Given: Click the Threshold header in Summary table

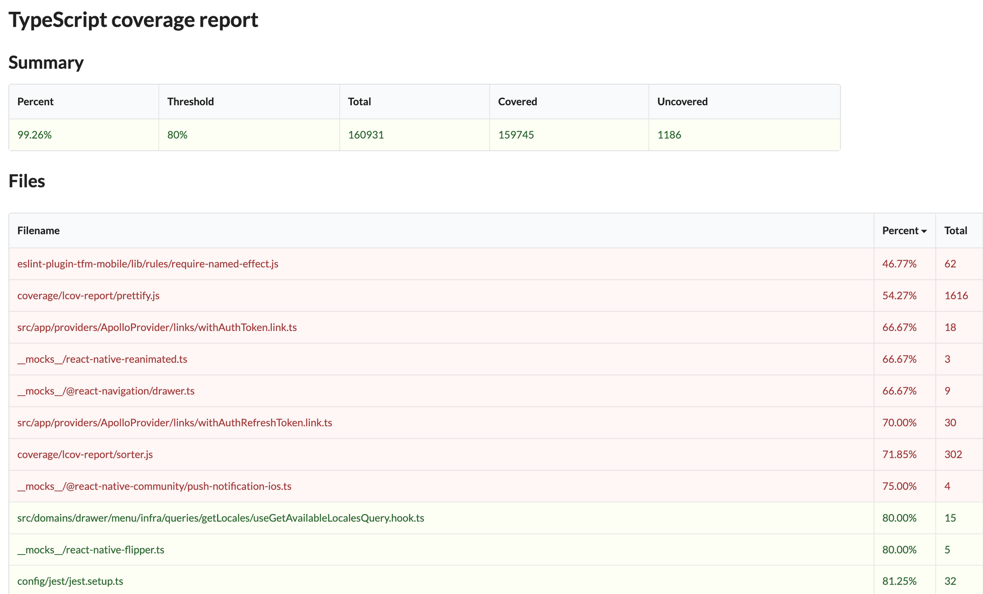Looking at the screenshot, I should pos(190,102).
